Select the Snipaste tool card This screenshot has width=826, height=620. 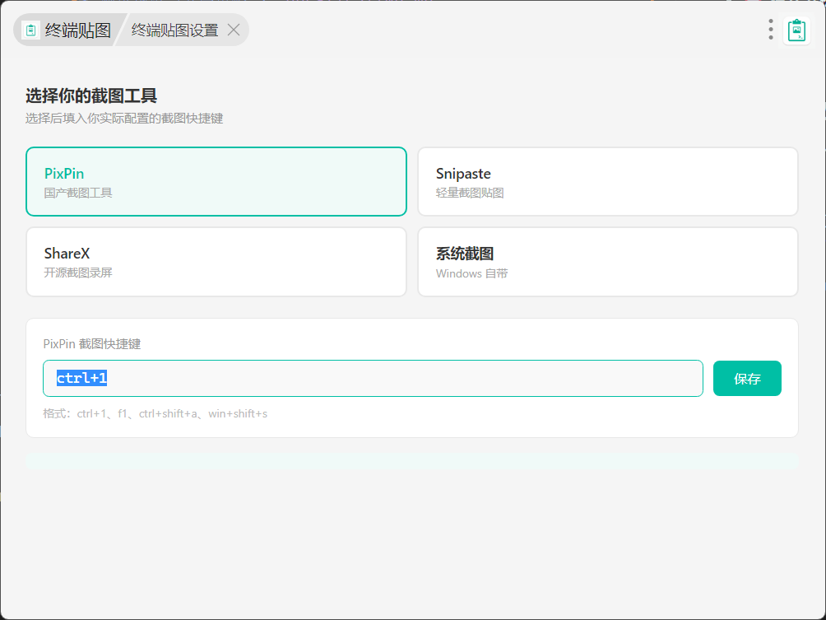(x=607, y=181)
